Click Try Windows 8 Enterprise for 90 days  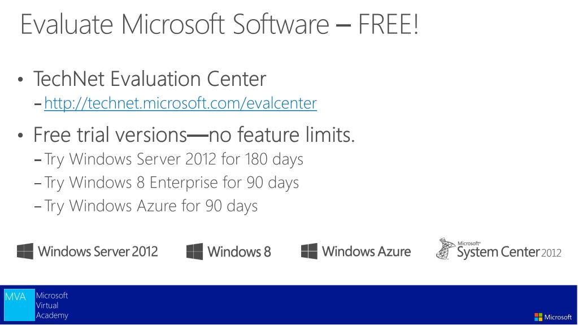[x=171, y=183]
